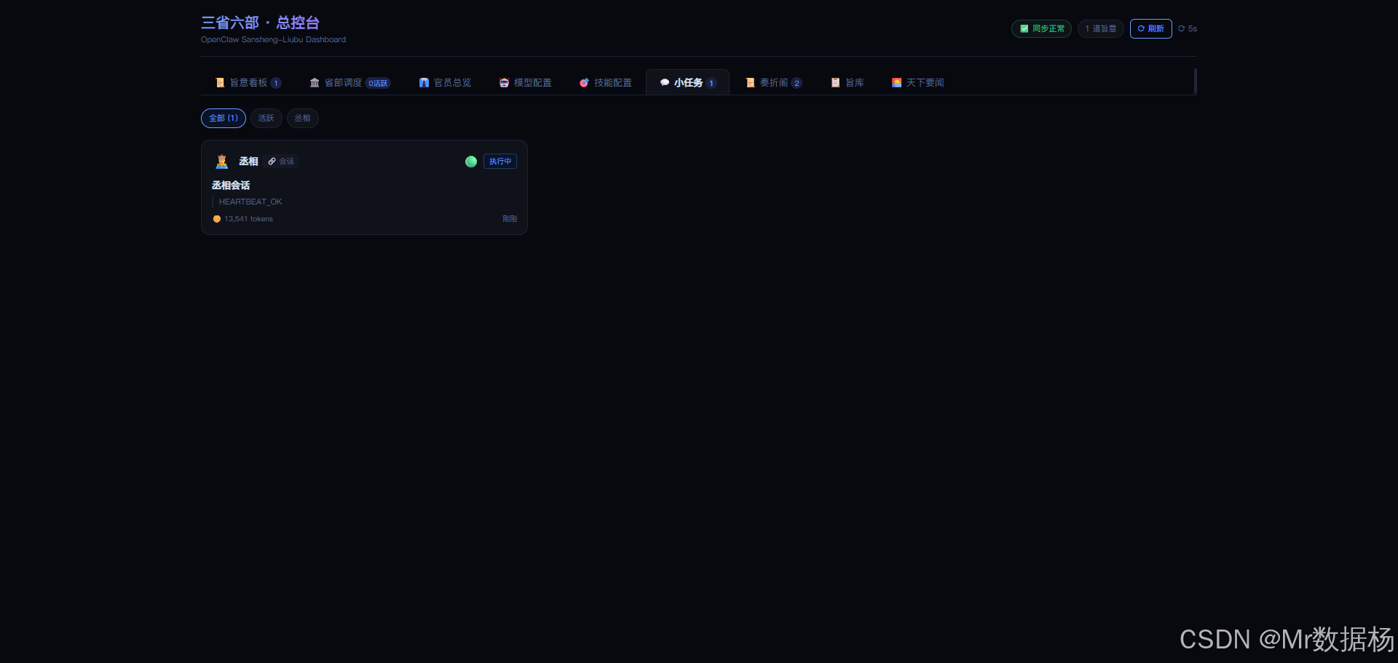Click the 1 道旨意 badge

[x=1101, y=28]
